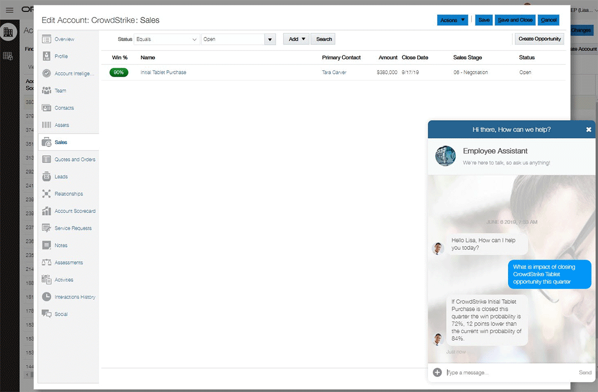Viewport: 598px width, 392px height.
Task: Select the Sales briefcase icon
Action: coord(46,142)
